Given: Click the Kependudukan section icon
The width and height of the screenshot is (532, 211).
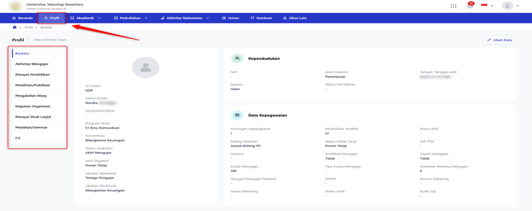Looking at the screenshot, I should [237, 58].
